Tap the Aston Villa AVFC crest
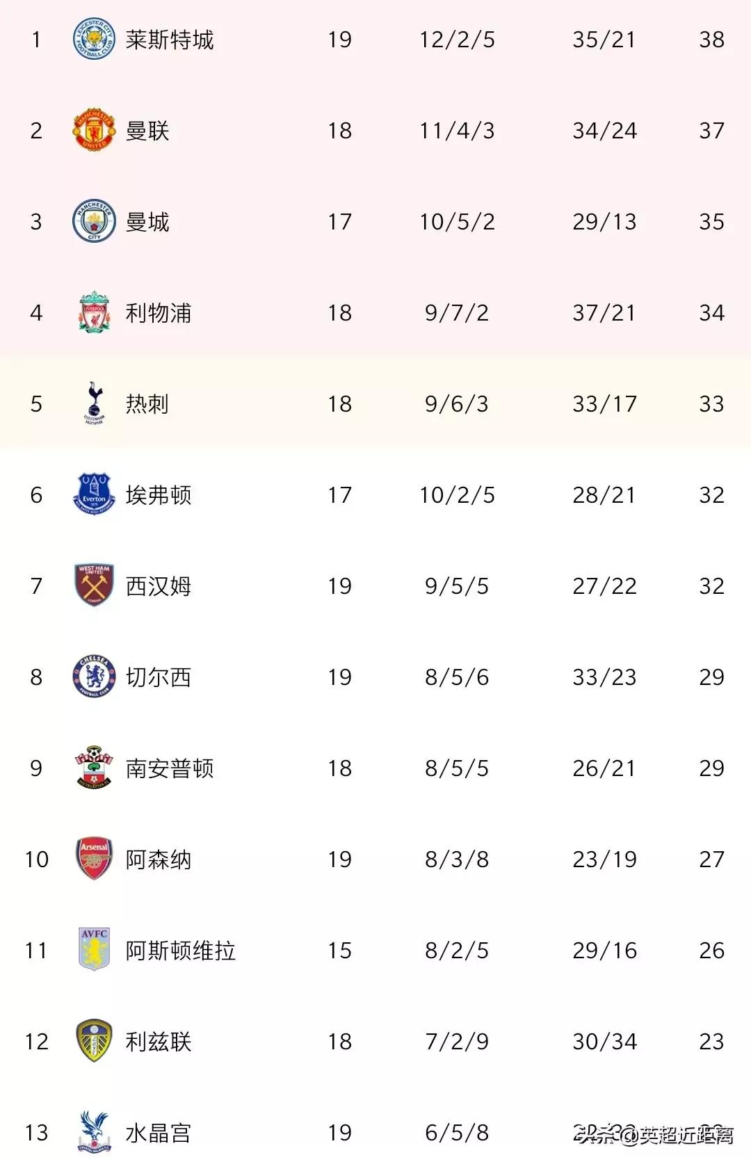The image size is (751, 1162). [x=94, y=950]
